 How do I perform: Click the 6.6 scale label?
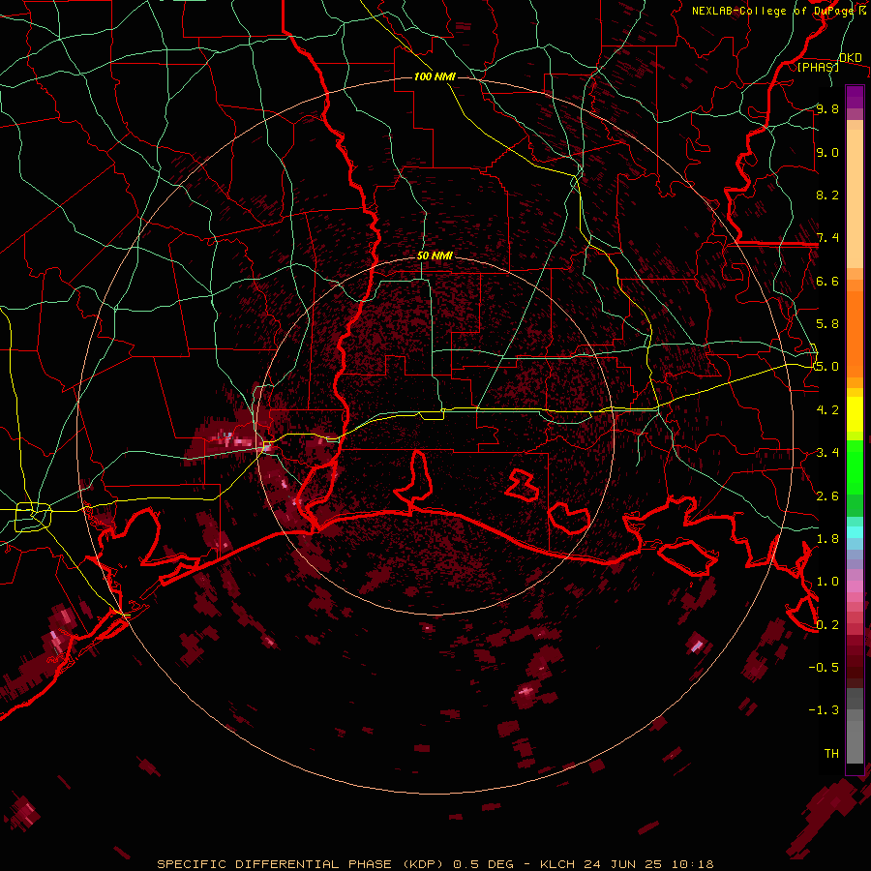827,281
